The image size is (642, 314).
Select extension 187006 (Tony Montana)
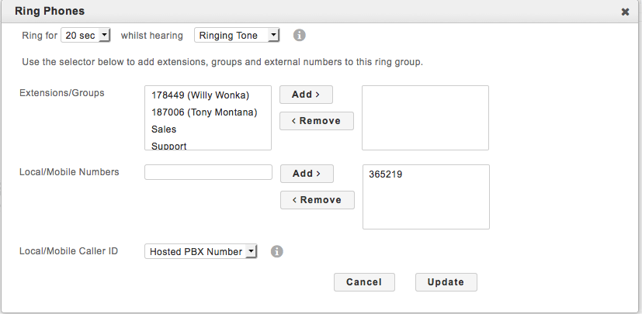(203, 112)
